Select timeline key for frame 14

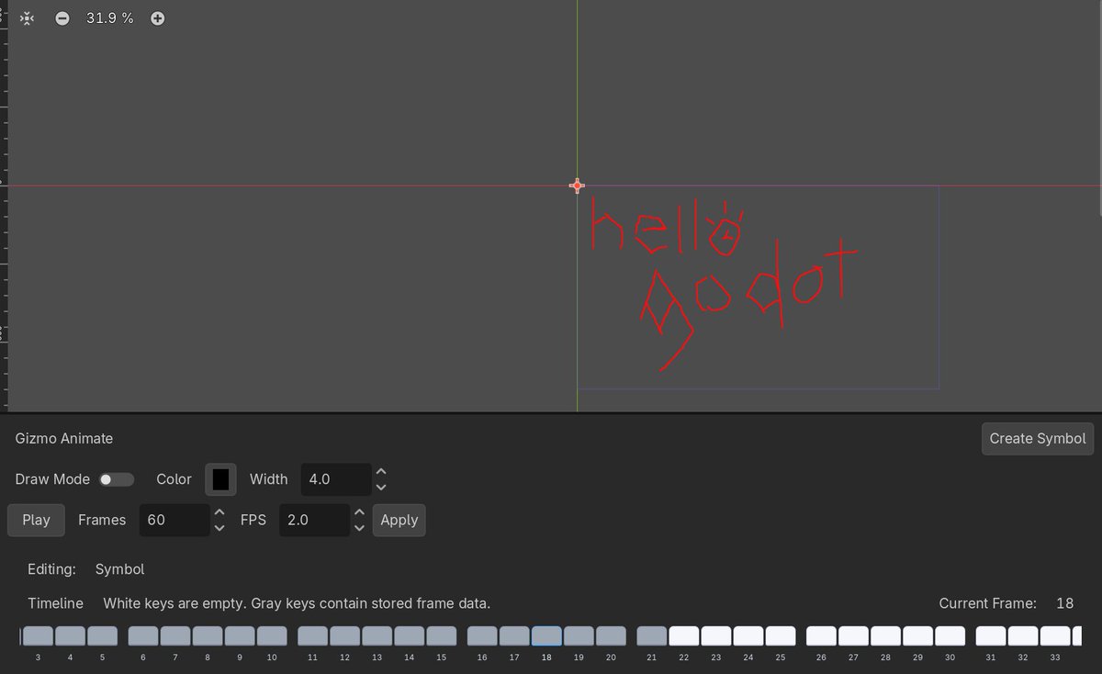coord(410,635)
